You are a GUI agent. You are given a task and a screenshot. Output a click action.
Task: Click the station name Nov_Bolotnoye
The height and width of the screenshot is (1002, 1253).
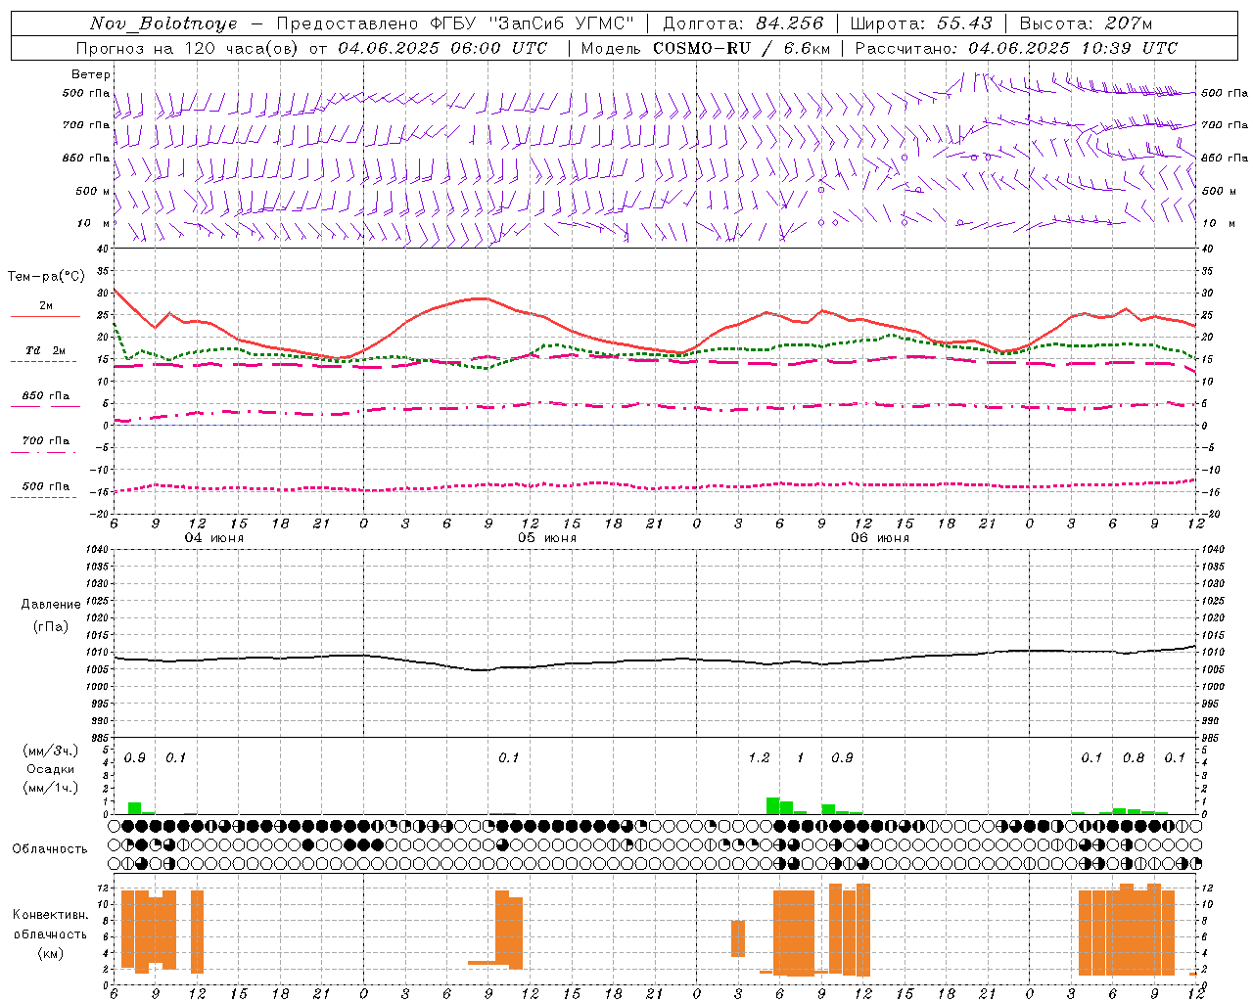[x=163, y=23]
